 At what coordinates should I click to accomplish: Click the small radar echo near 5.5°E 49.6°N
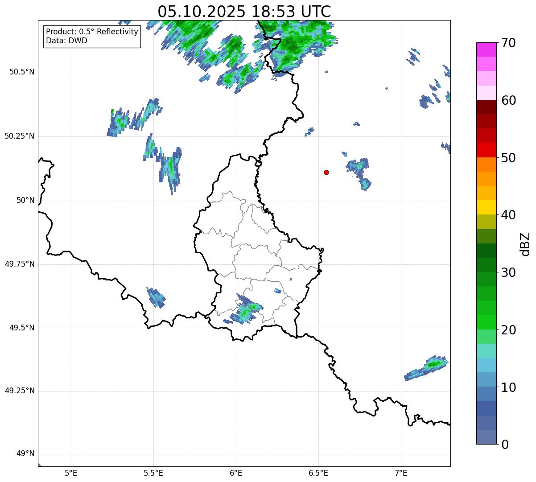(x=156, y=297)
